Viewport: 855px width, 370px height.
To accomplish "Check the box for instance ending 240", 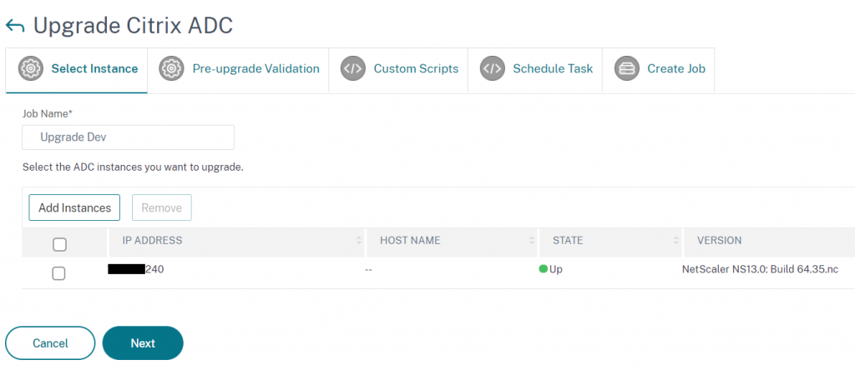I will pyautogui.click(x=59, y=273).
